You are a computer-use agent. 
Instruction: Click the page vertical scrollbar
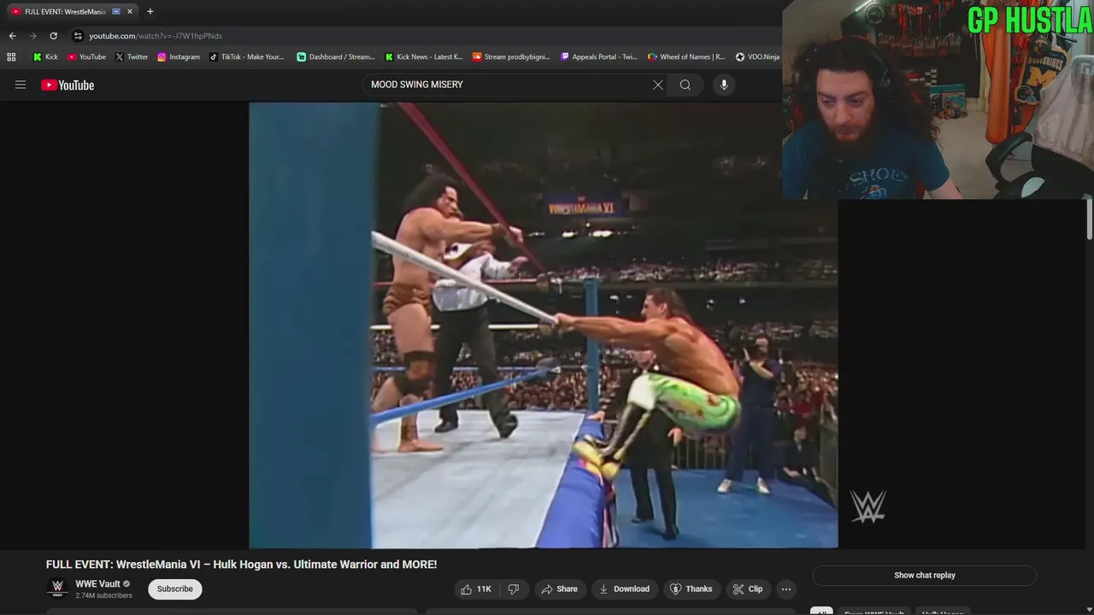(x=1089, y=219)
